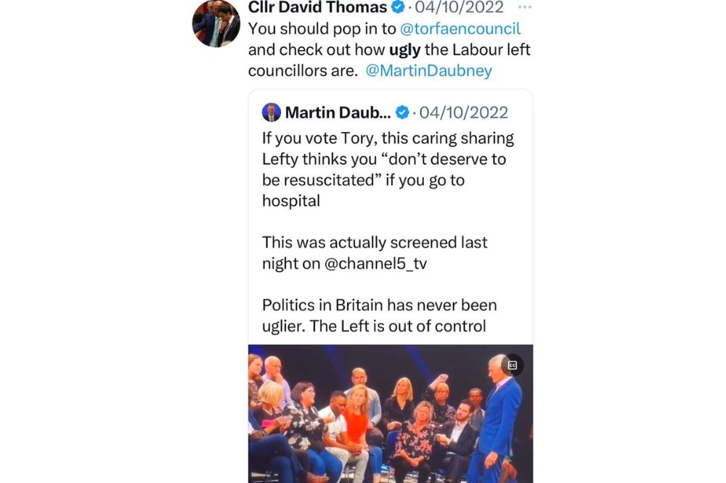This screenshot has width=726, height=483.
Task: Click the verified badge beside Cllr David Thomas
Action: tap(399, 9)
